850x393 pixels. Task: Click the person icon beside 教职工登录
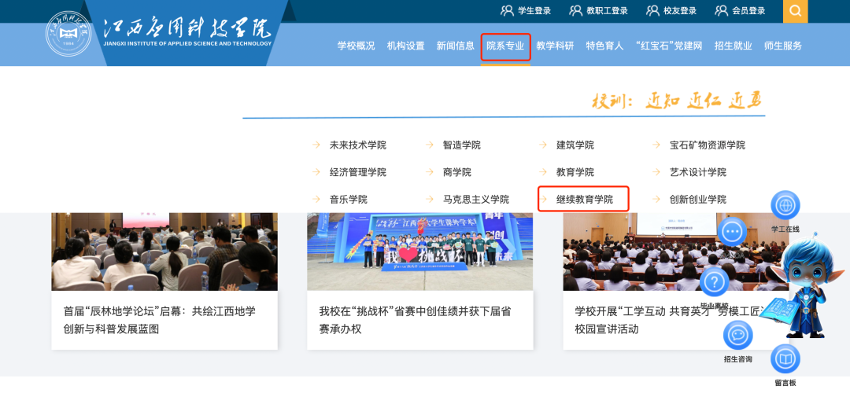[x=575, y=11]
